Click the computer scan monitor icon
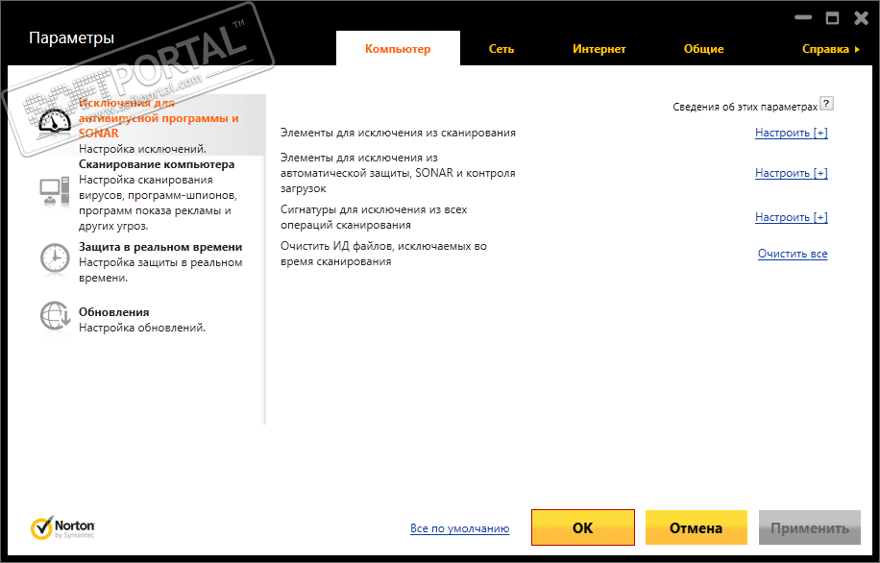Image resolution: width=880 pixels, height=563 pixels. coord(55,192)
